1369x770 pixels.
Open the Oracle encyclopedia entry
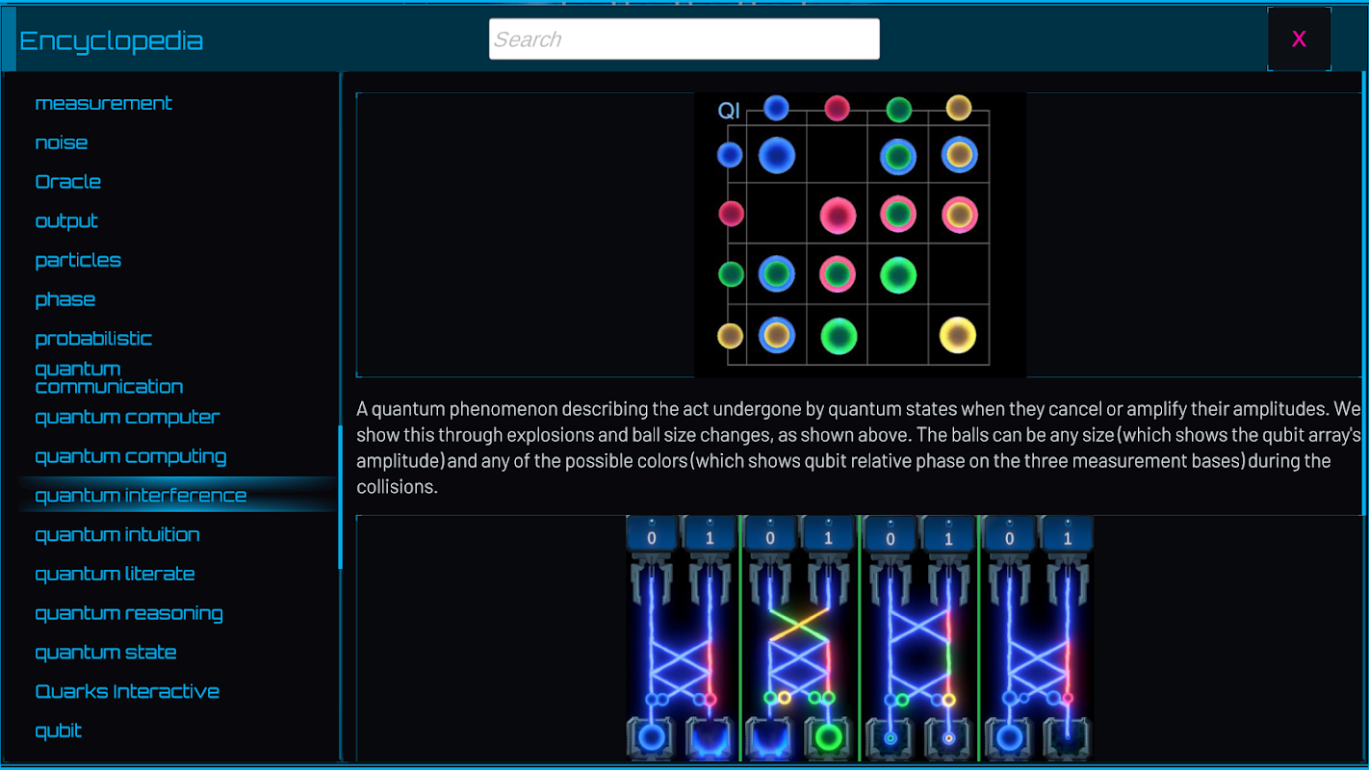(68, 182)
